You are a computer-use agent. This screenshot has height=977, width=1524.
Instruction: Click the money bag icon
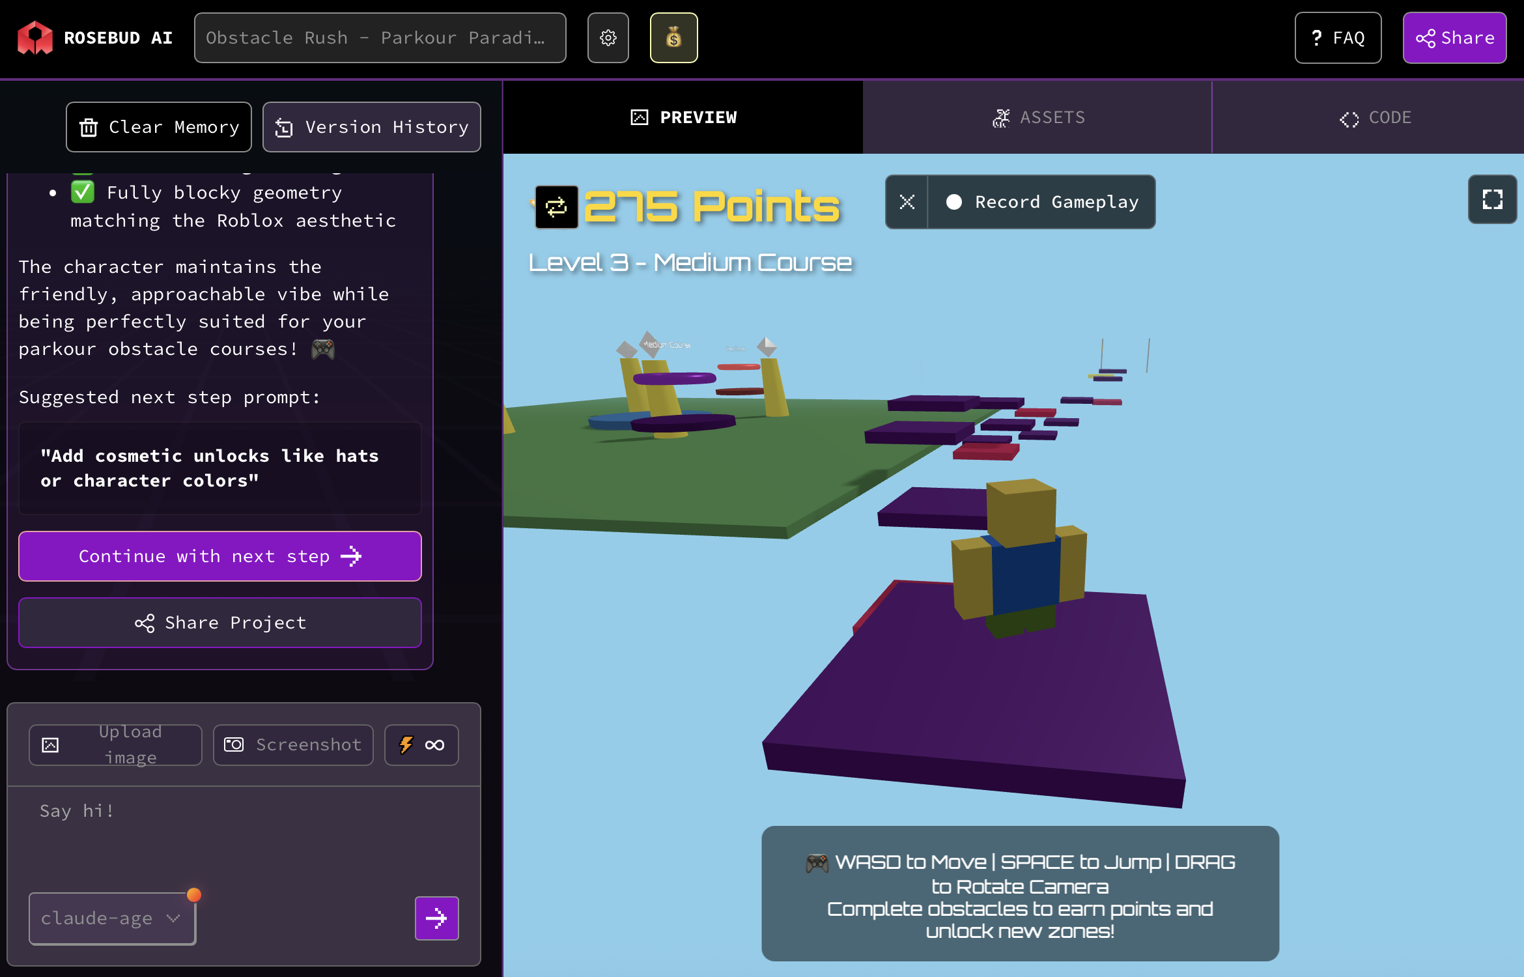tap(673, 38)
